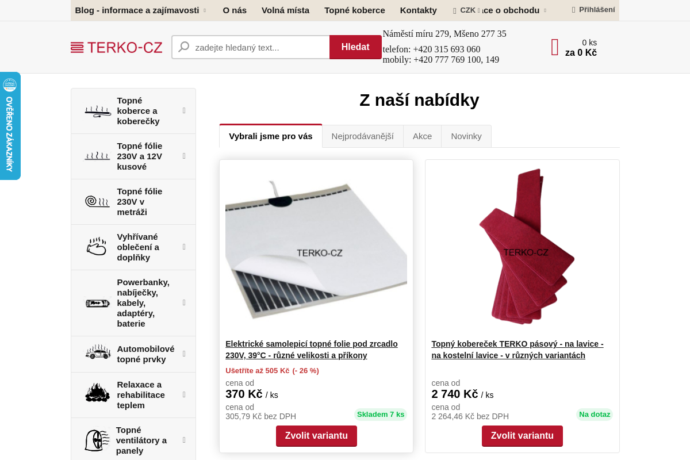This screenshot has width=690, height=460.
Task: Click the TERKO-CZ logo
Action: click(116, 47)
